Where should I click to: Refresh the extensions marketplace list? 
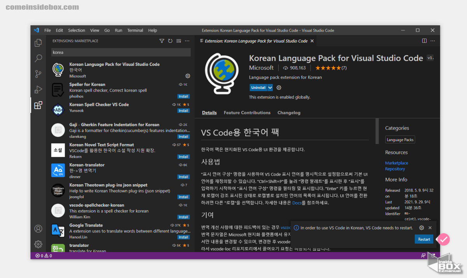[170, 41]
